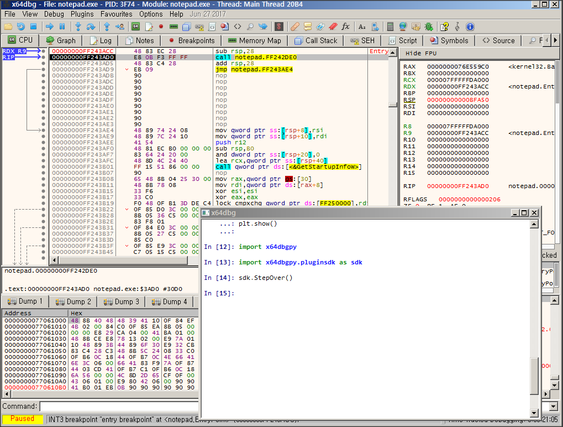Open references via magnifier toolbar icon
Image resolution: width=563 pixels, height=427 pixels.
(x=250, y=27)
